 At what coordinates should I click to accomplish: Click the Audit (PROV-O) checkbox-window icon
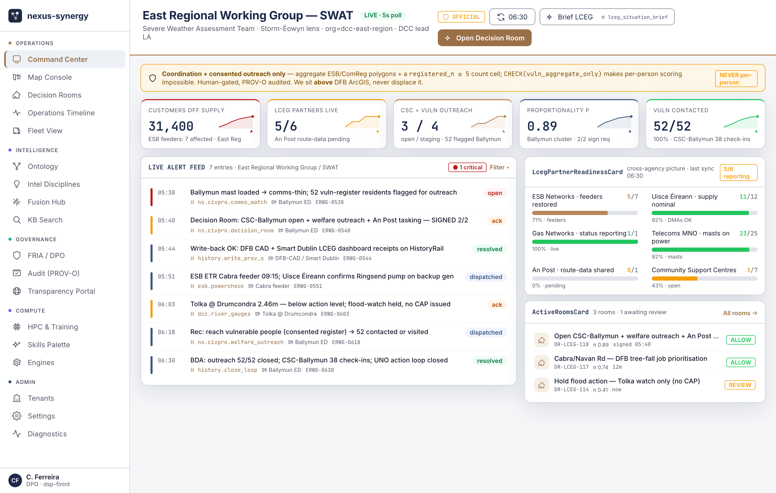17,273
